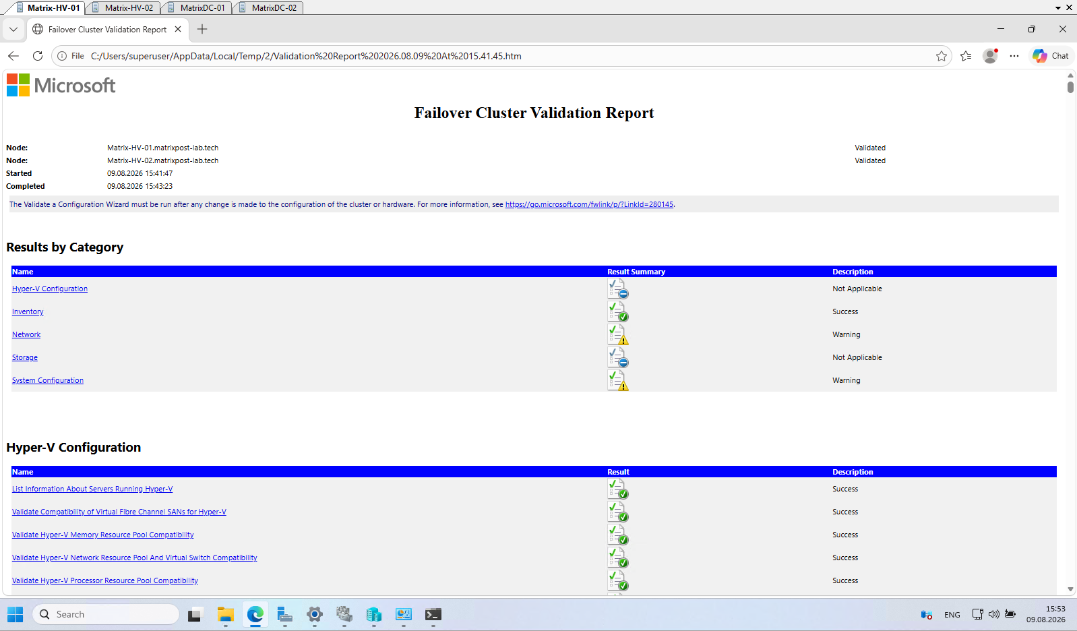Click Storage not-applicable result icon
Screen dimensions: 1077x631
click(617, 357)
